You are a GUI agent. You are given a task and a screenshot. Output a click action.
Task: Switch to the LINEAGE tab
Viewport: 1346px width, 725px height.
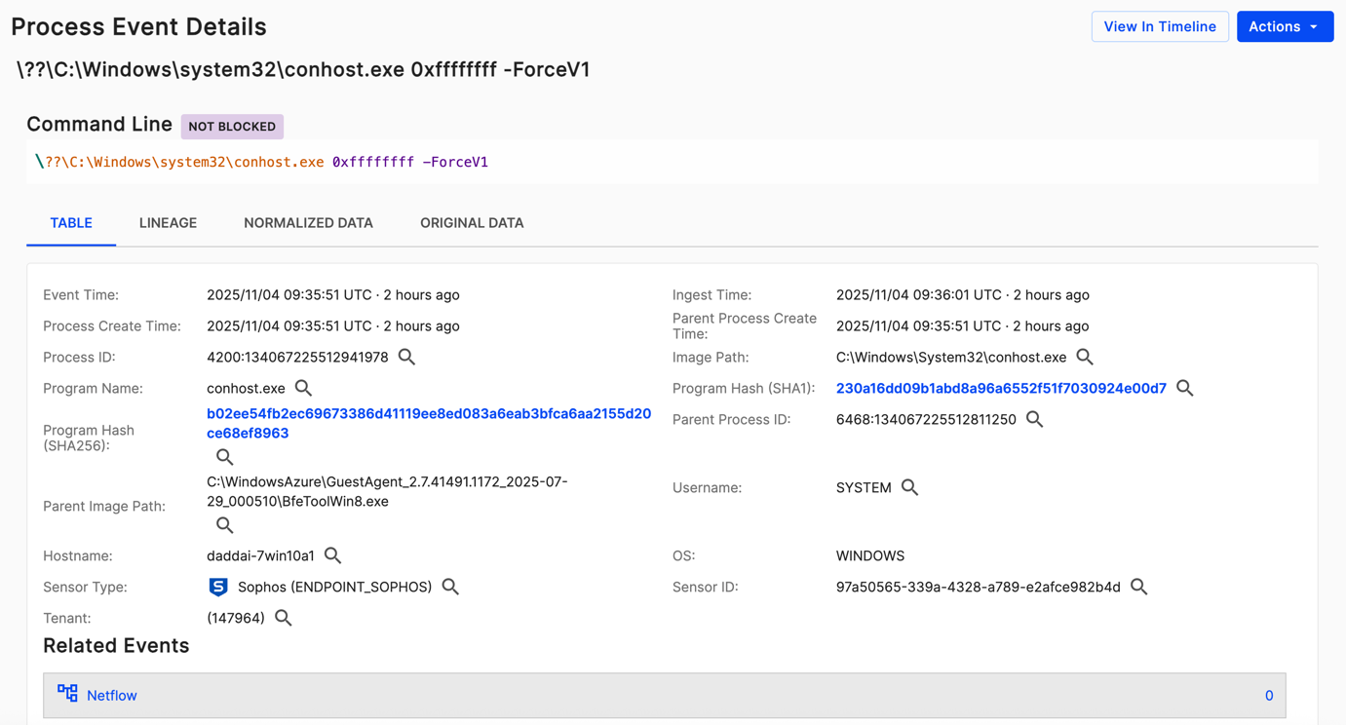pyautogui.click(x=168, y=223)
